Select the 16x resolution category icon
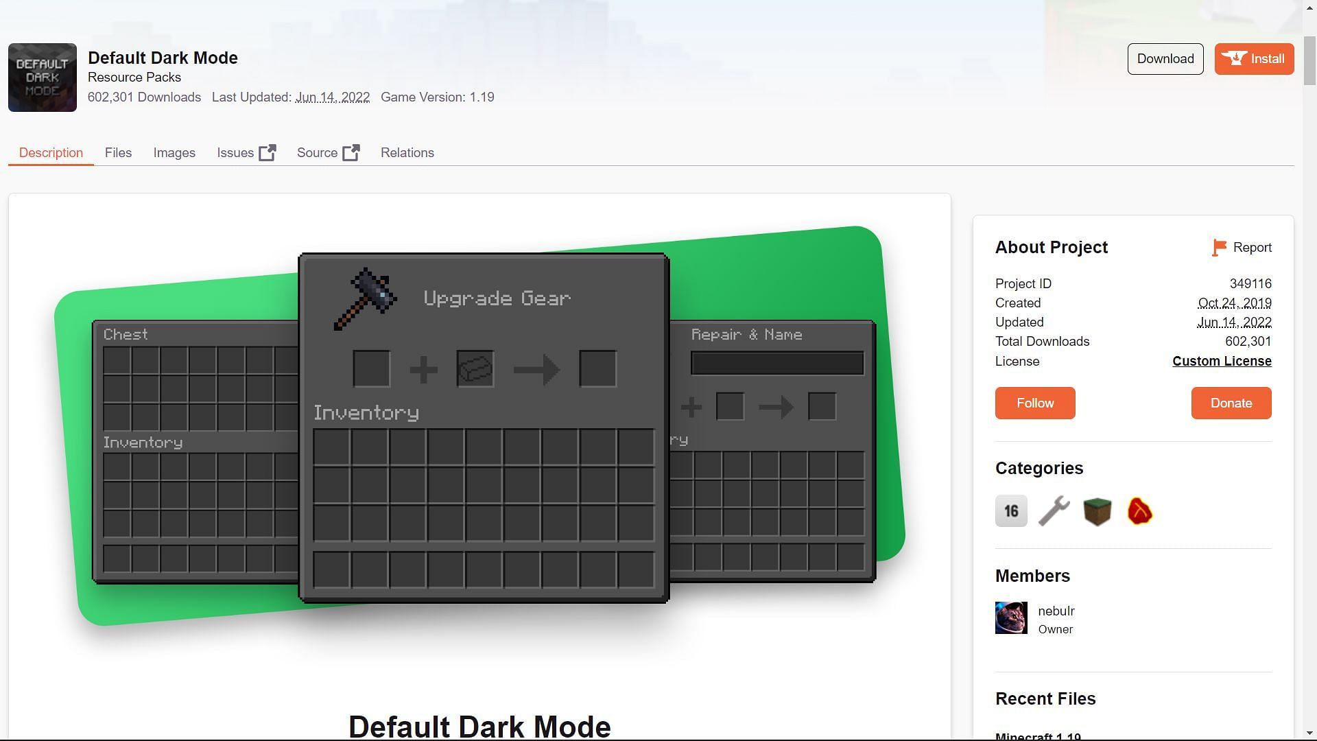Screen dimensions: 1317x741 point(1011,511)
